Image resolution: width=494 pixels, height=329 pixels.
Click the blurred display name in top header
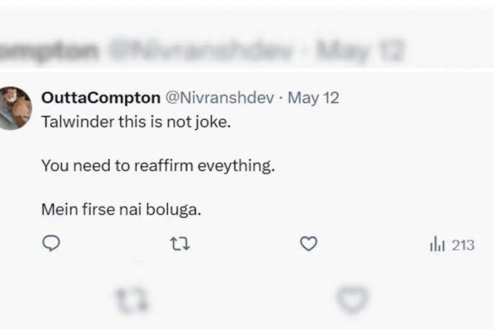pos(49,50)
